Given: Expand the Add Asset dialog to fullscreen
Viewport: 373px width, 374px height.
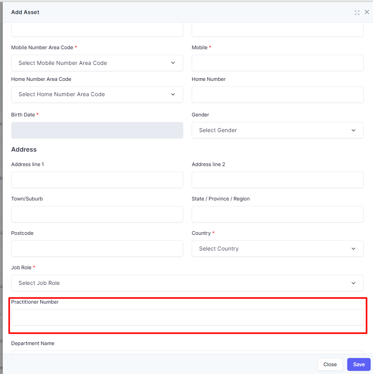Looking at the screenshot, I should coord(357,13).
